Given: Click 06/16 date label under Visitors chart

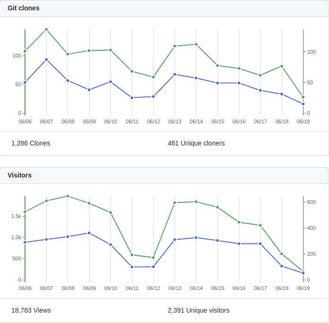Looking at the screenshot, I should (239, 288).
